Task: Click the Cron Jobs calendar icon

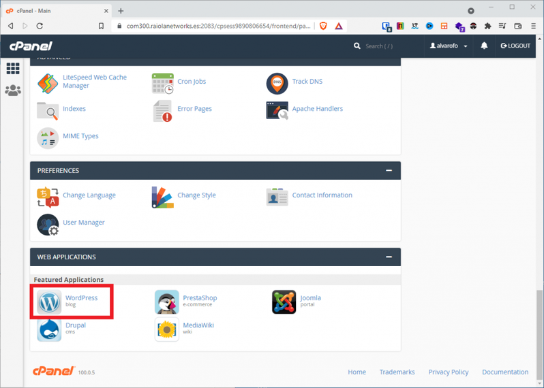Action: coord(163,84)
